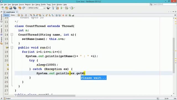Open the File menu
Viewport: 177px width, 100px height.
2,4
